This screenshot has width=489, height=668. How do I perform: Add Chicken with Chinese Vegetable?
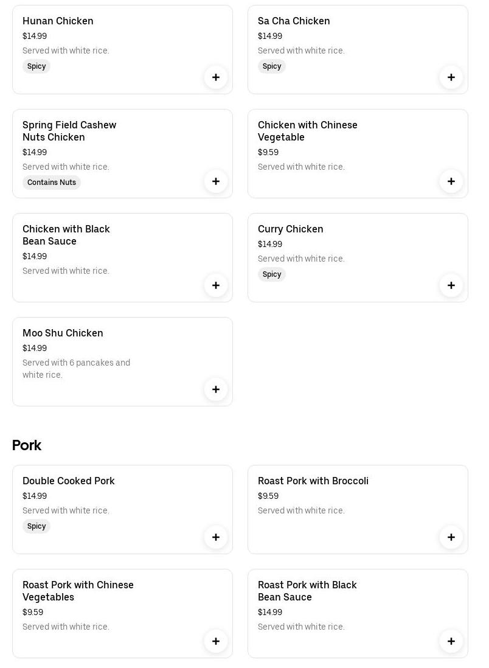[451, 181]
